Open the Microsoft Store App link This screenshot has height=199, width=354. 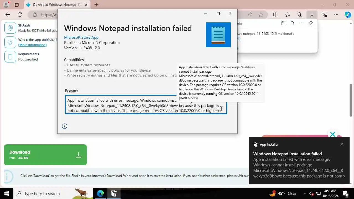(81, 37)
